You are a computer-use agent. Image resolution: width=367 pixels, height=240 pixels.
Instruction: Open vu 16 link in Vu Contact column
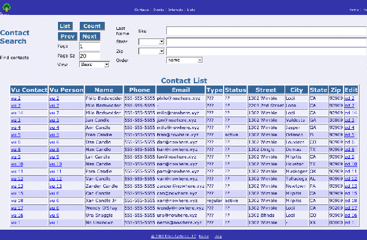coord(17,215)
